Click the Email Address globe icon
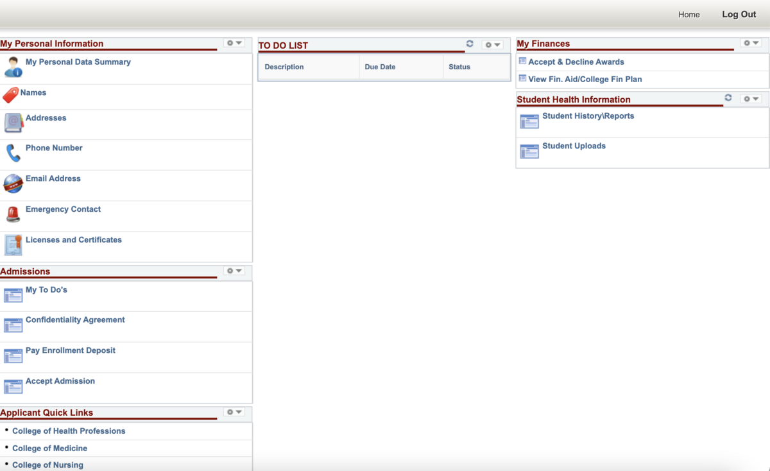Viewport: 770px width, 471px height. [x=13, y=184]
